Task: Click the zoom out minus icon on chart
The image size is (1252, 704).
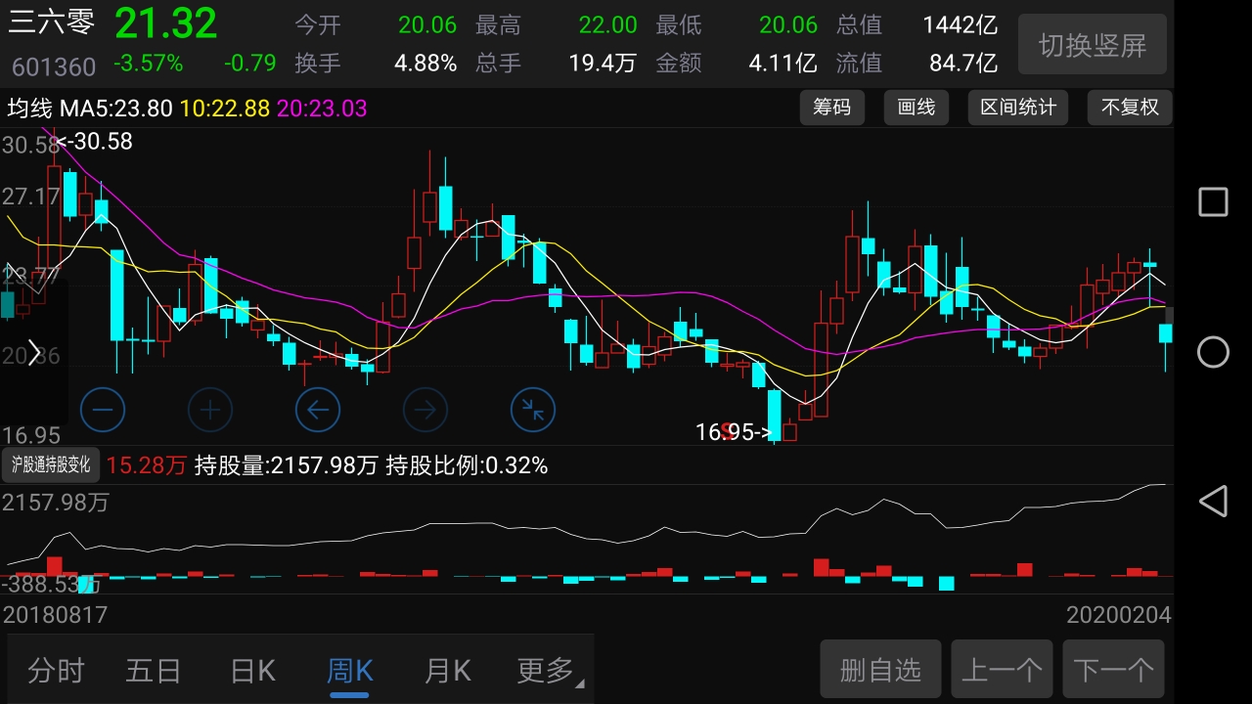Action: coord(103,410)
